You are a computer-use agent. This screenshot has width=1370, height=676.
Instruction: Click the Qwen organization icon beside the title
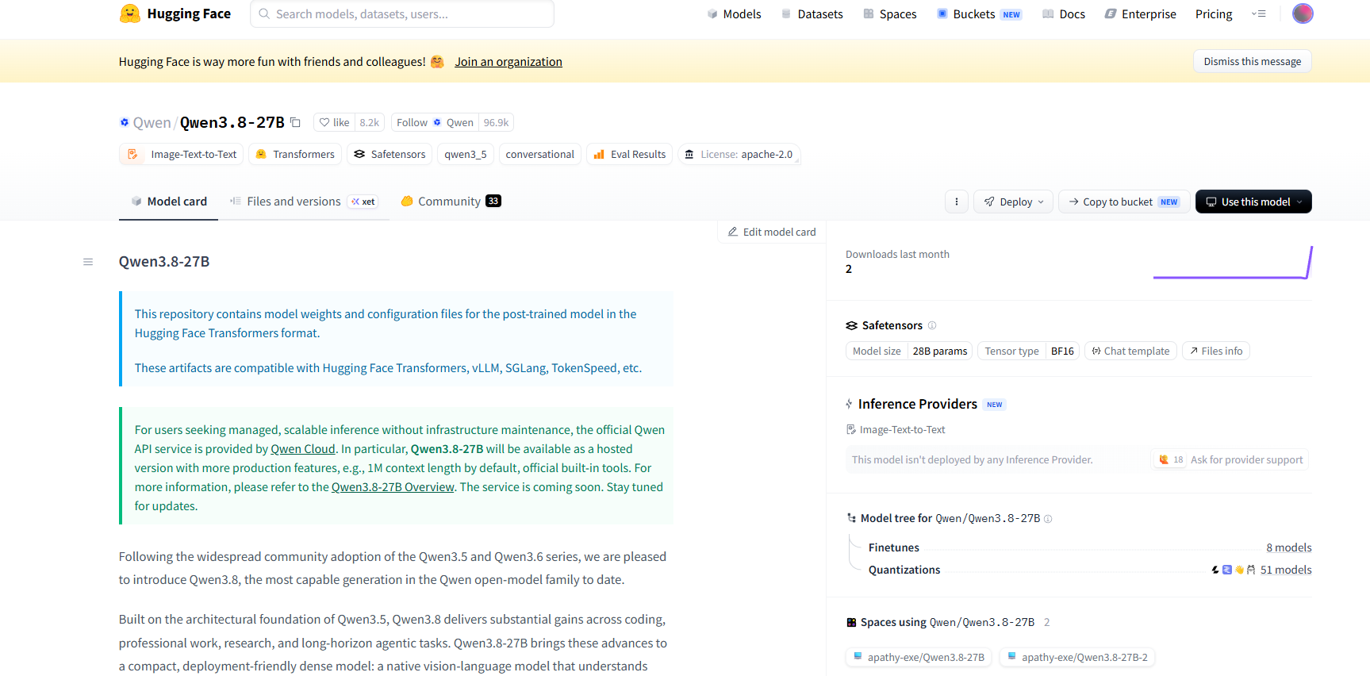124,122
